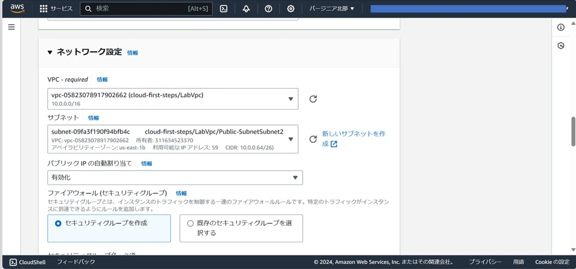The image size is (576, 269).
Task: Open the サービス grid menu
Action: [x=56, y=9]
